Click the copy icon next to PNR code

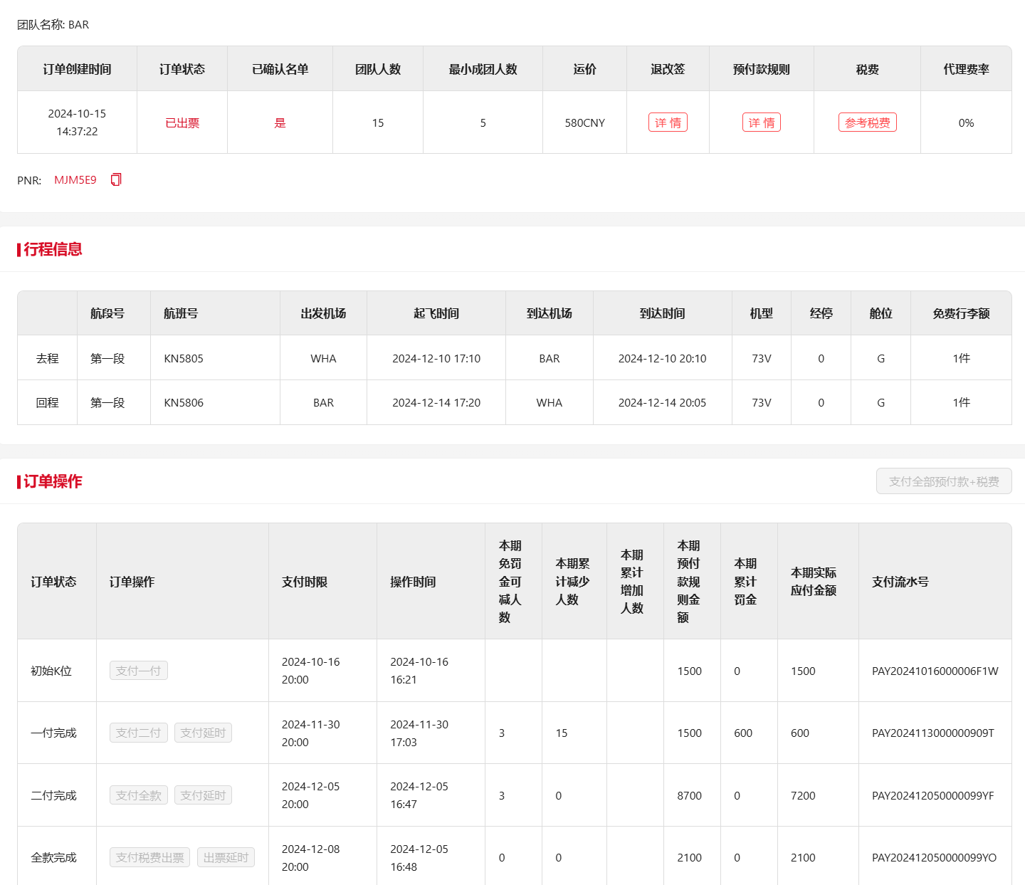(116, 179)
